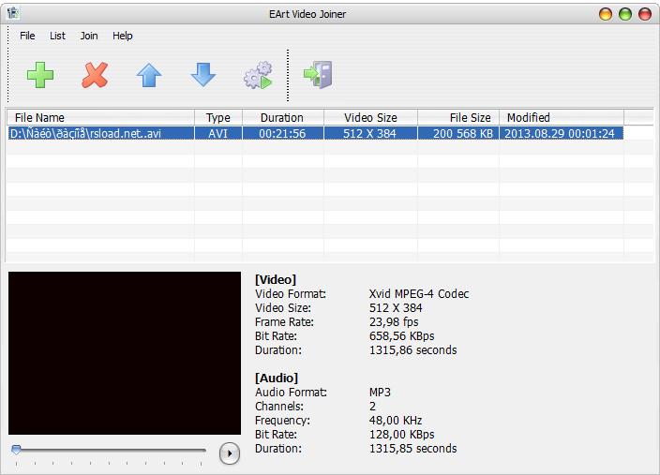Maximize window with the green button
Screen dimensions: 660x475
click(625, 14)
